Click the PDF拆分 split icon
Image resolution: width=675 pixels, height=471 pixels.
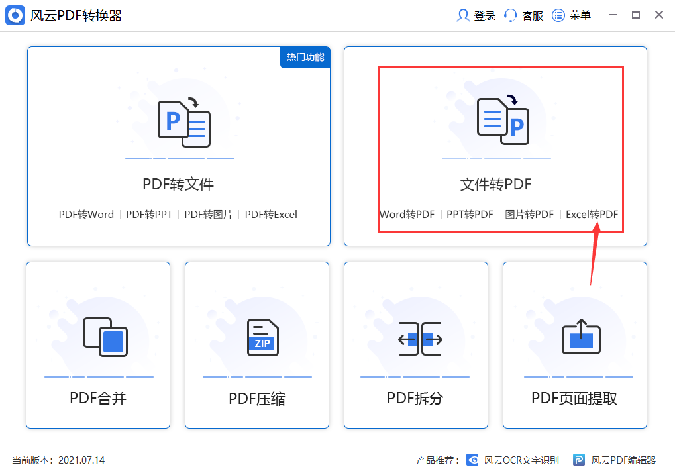pyautogui.click(x=420, y=339)
